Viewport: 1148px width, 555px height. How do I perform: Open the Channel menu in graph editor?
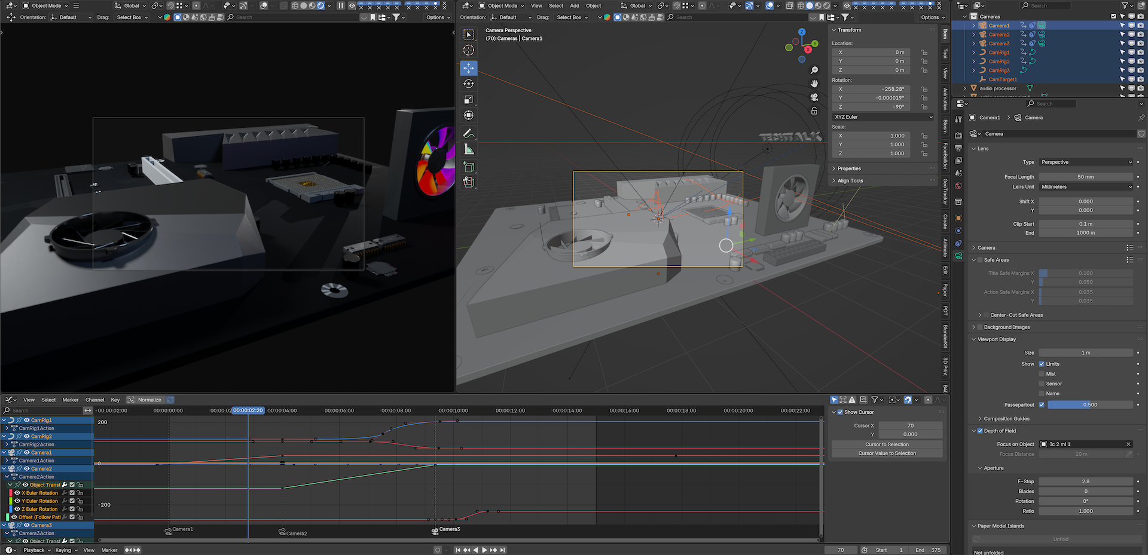pyautogui.click(x=94, y=400)
